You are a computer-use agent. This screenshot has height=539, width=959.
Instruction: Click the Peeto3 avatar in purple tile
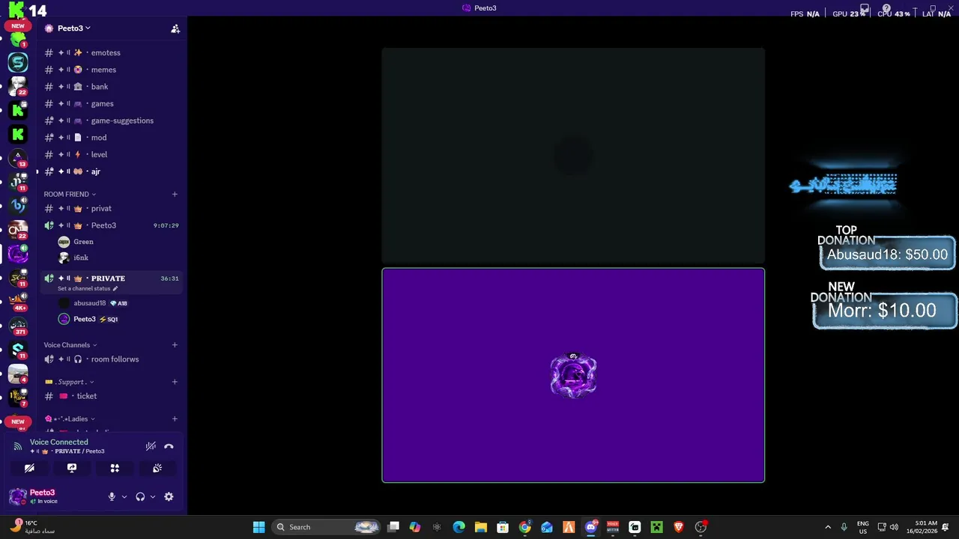573,375
